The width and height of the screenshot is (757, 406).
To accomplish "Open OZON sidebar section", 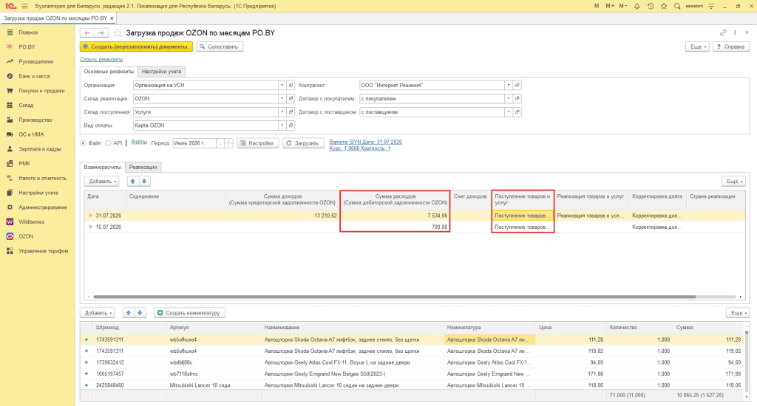I will [26, 236].
